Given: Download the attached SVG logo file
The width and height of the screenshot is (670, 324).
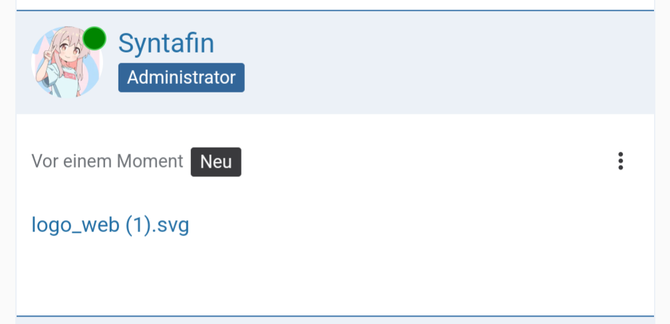Looking at the screenshot, I should [x=110, y=225].
